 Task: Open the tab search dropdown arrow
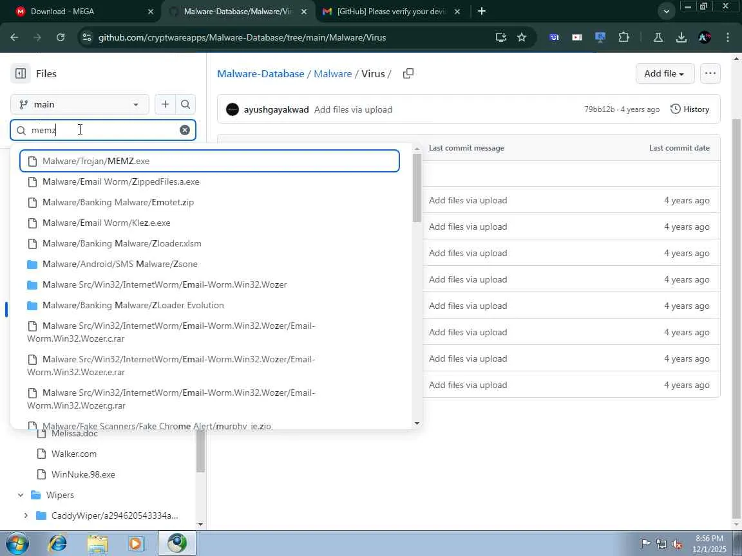click(x=666, y=12)
